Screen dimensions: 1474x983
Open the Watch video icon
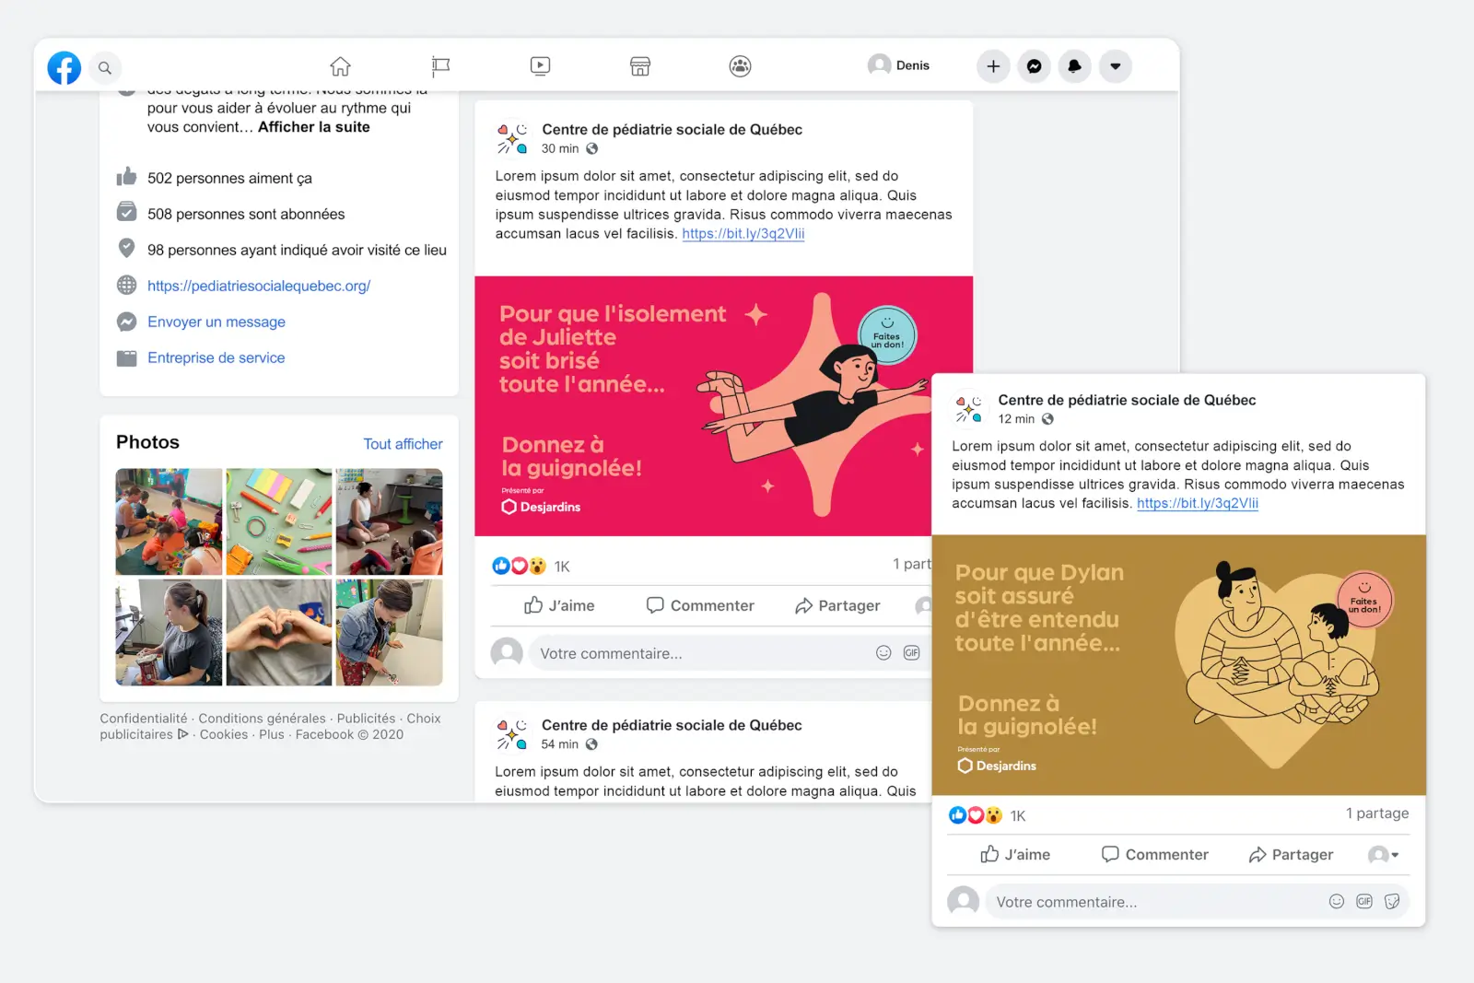coord(540,66)
